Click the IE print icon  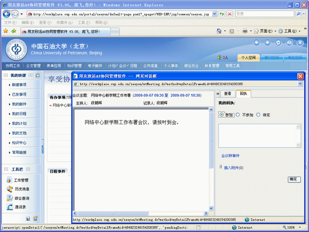click(x=245, y=31)
